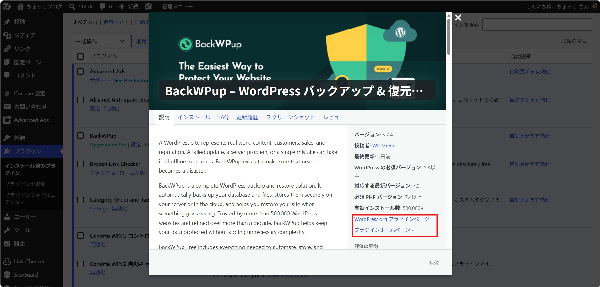Click the 有効 button in dialog footer
The height and width of the screenshot is (287, 600).
(434, 263)
